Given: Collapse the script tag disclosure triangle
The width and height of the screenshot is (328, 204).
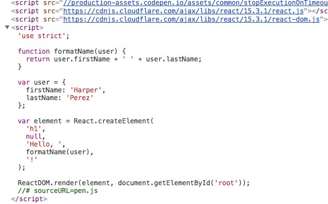Looking at the screenshot, I should click(7, 27).
